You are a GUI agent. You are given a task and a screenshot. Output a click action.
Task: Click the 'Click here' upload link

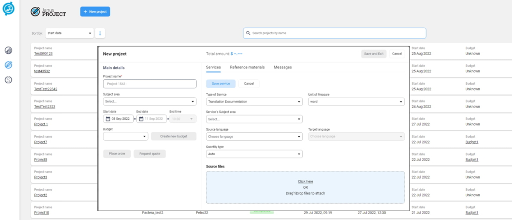pyautogui.click(x=305, y=181)
